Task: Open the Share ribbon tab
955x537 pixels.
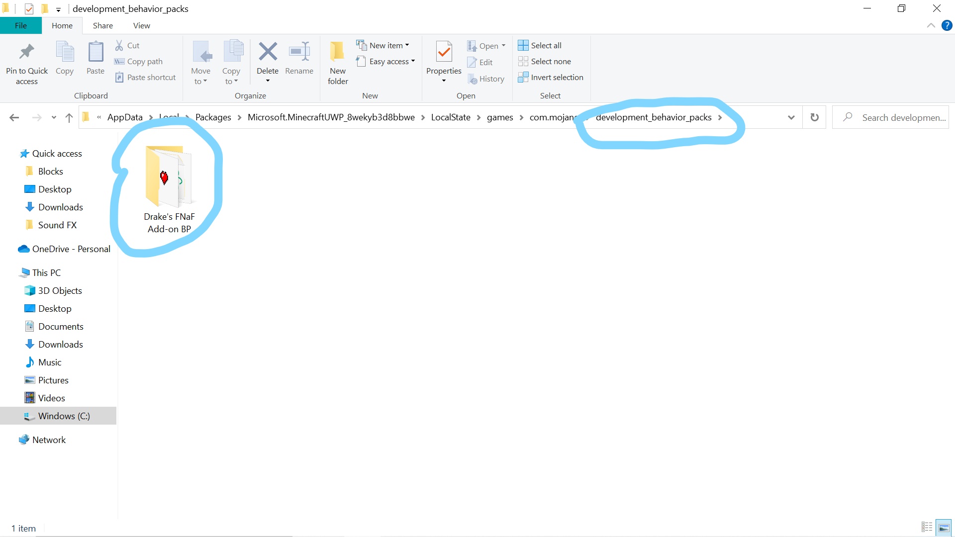Action: click(x=102, y=25)
